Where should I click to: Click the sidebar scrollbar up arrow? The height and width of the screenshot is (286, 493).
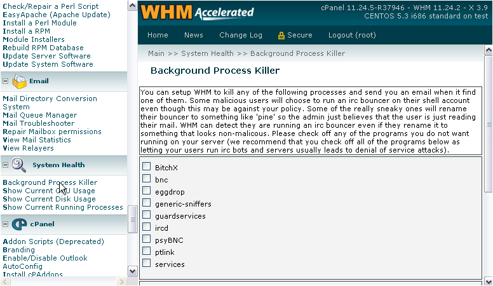pyautogui.click(x=132, y=5)
